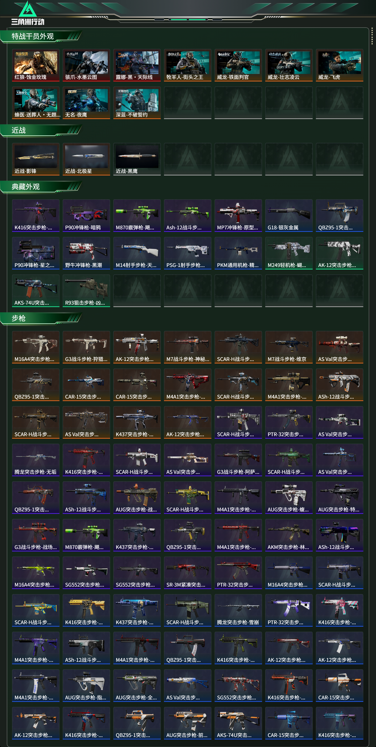Click the 特战干员外观 section header
This screenshot has width=376, height=747.
(33, 36)
